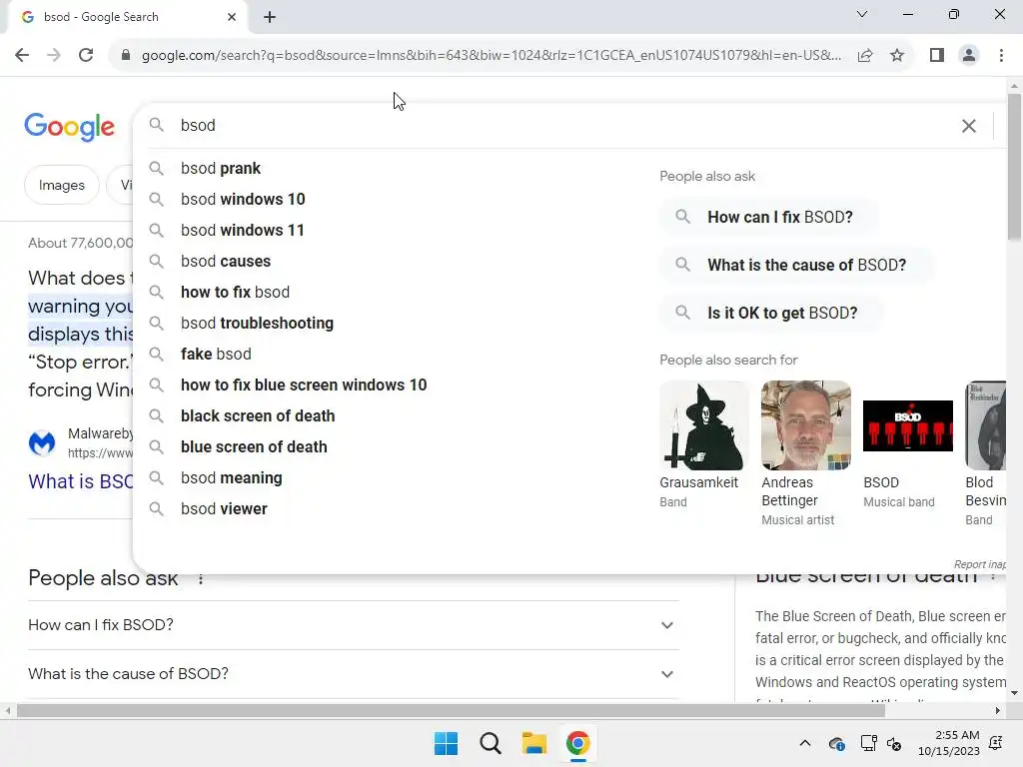
Task: Open Blue screen of death panel options
Action: 993,576
